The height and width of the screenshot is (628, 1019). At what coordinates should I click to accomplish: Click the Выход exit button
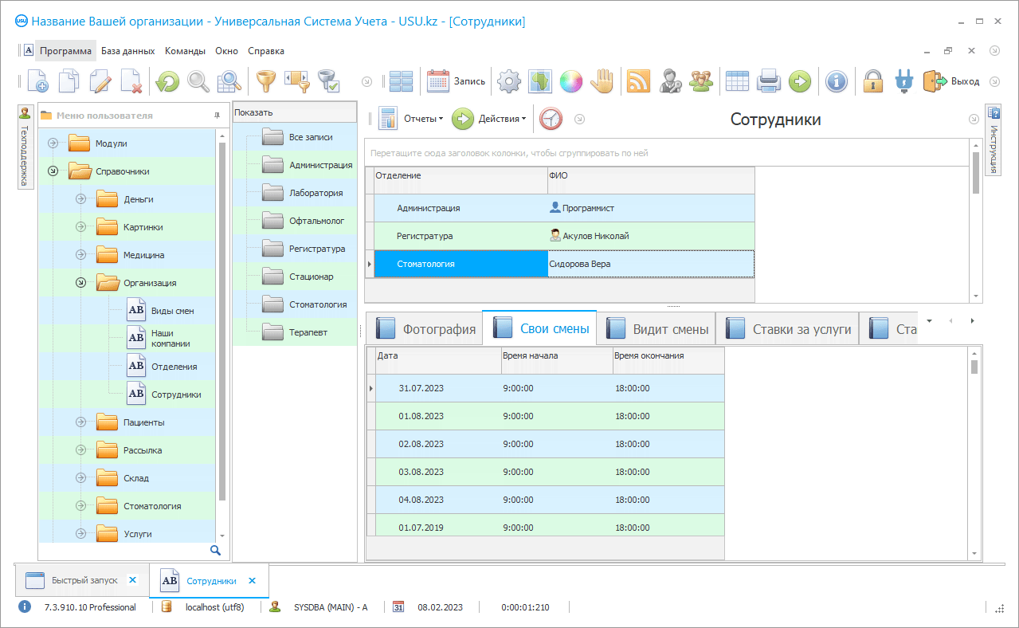[951, 80]
